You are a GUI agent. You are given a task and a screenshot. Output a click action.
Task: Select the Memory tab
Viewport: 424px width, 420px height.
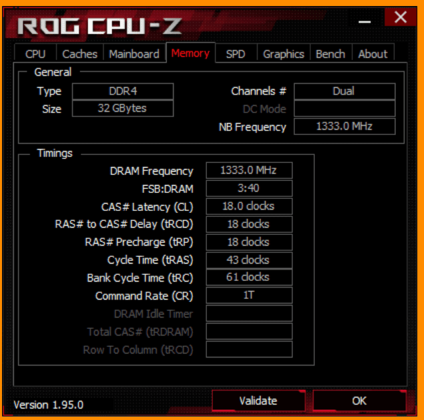pos(190,53)
